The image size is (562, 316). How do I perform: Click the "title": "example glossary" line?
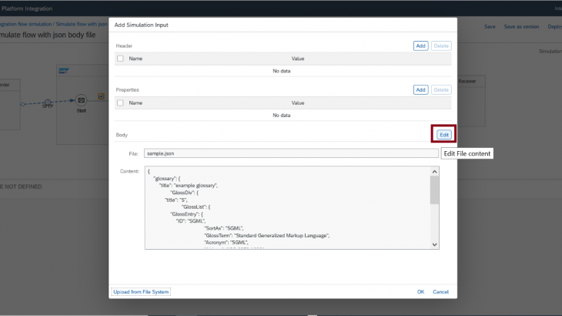coord(189,186)
